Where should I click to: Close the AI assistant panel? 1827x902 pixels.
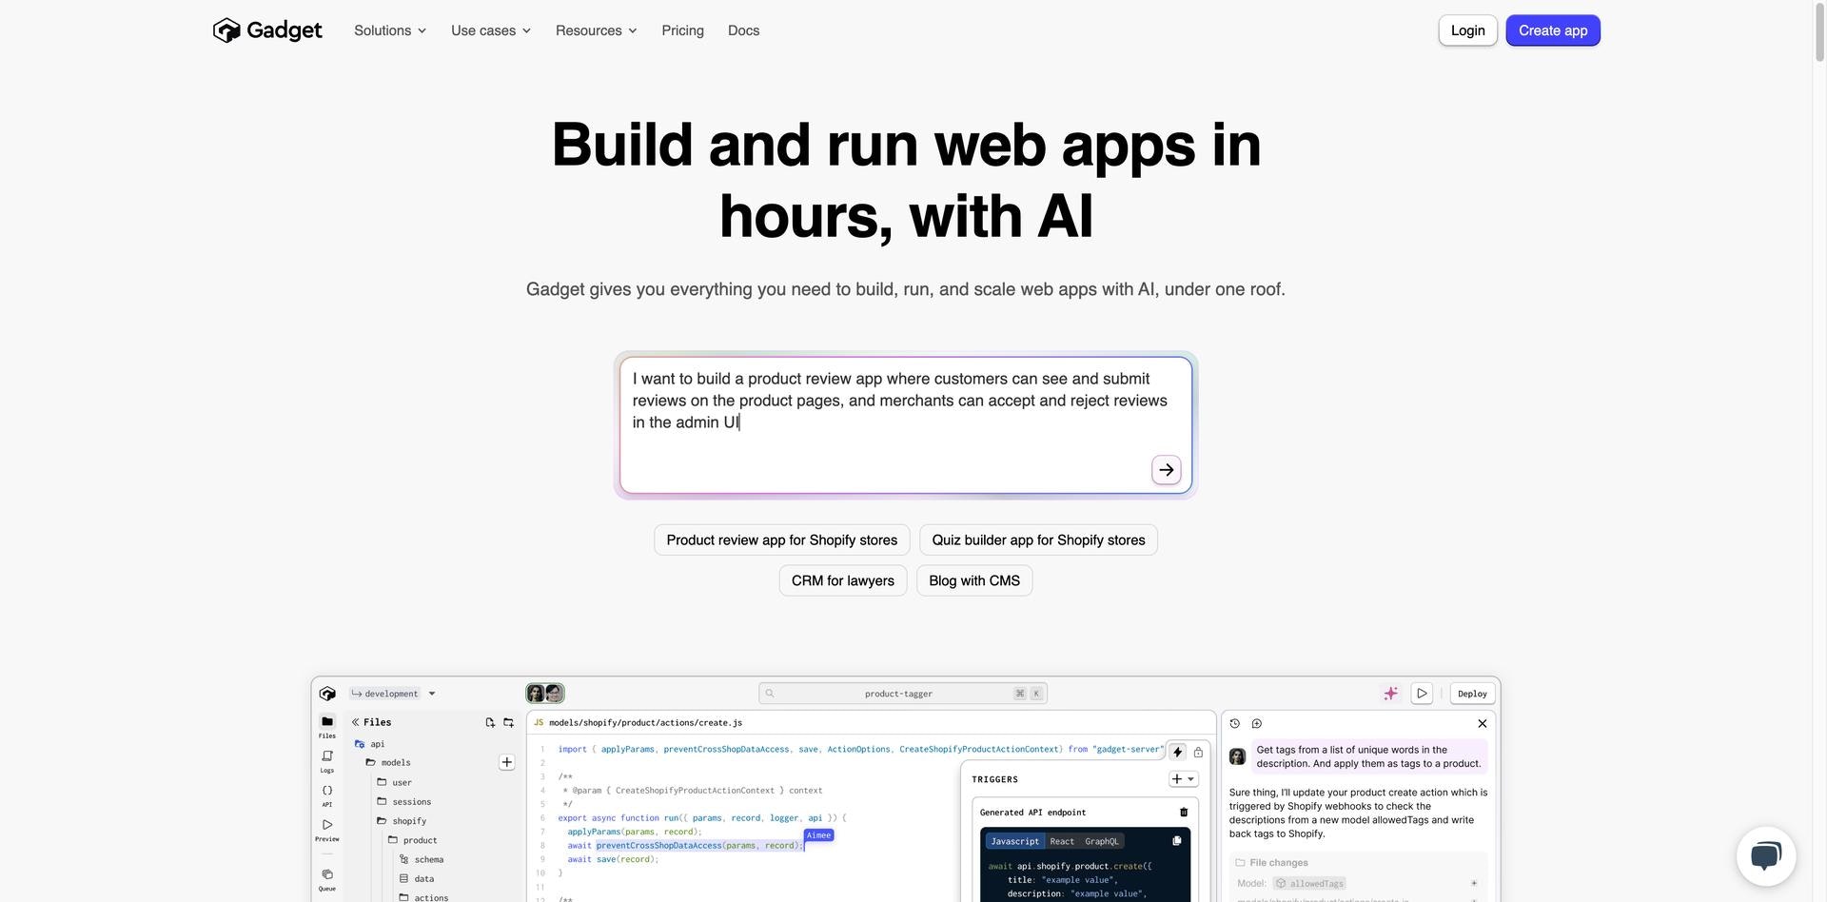(x=1483, y=724)
